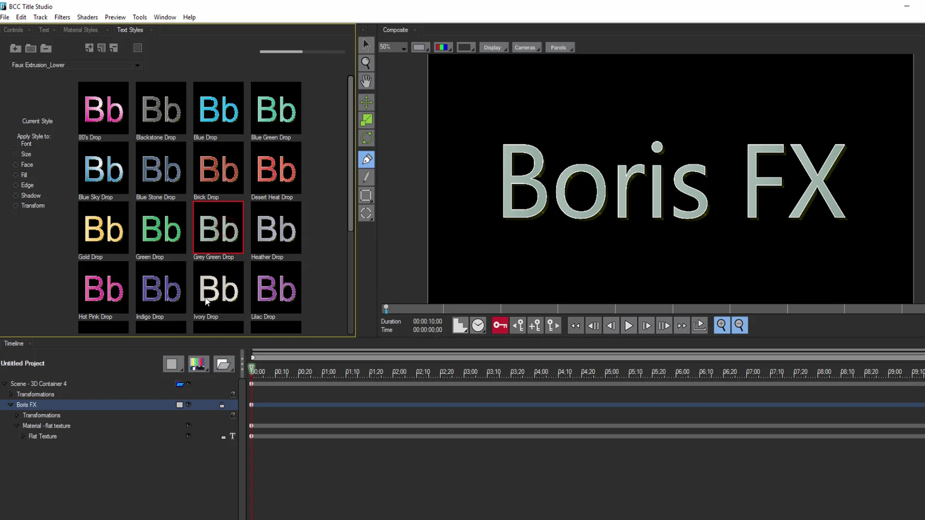Pick the Pen tool in the viewer toolbar
Image resolution: width=925 pixels, height=520 pixels.
(367, 159)
